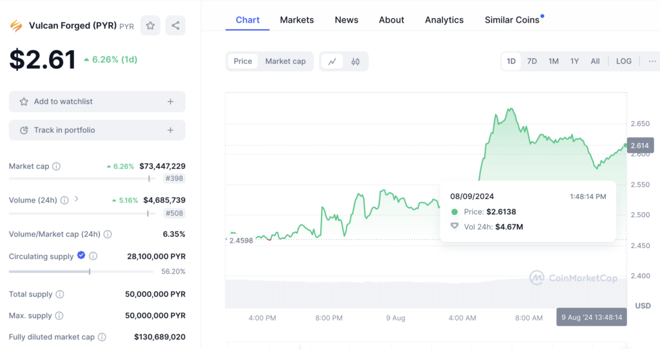
Task: Star Vulcan Forged as favorite
Action: pos(150,26)
